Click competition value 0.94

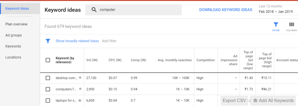point(134,89)
